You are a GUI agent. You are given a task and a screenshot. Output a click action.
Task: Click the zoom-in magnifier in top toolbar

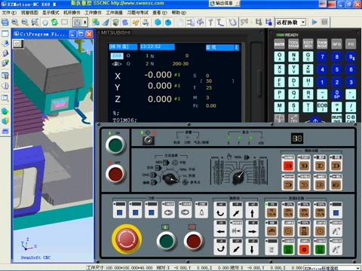click(x=15, y=23)
